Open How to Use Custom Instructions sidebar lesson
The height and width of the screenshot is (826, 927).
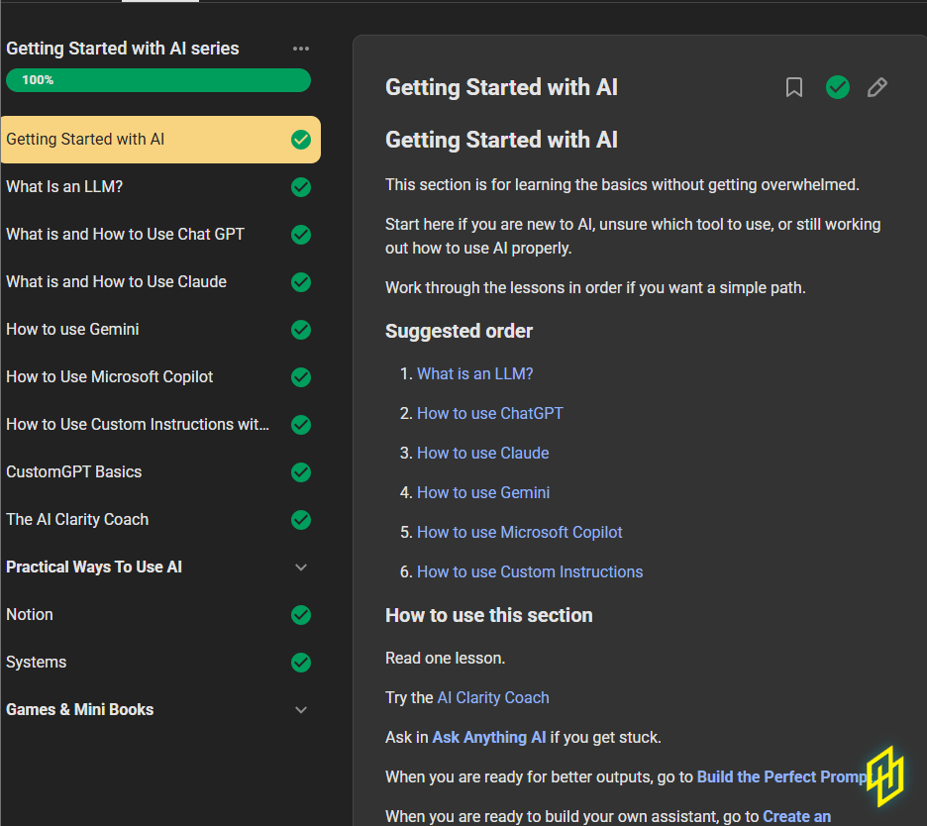click(x=138, y=425)
